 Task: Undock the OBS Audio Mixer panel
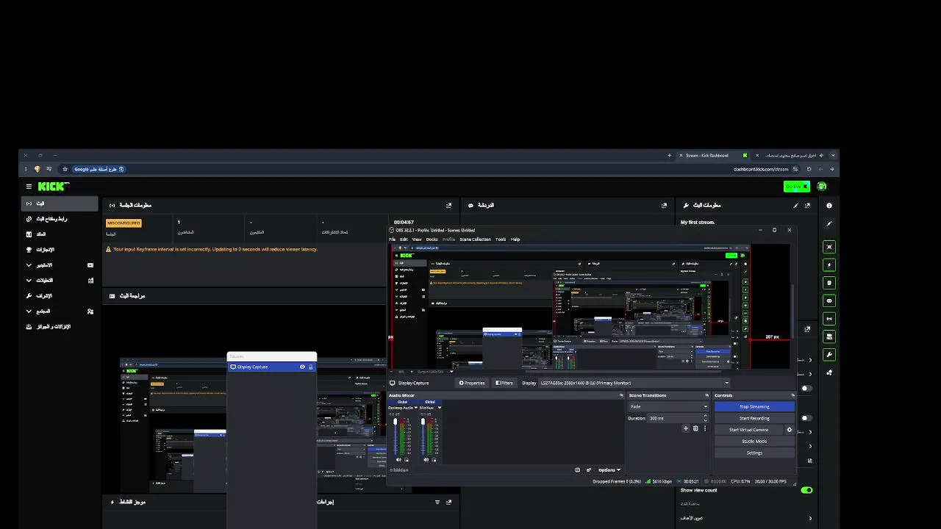(621, 395)
